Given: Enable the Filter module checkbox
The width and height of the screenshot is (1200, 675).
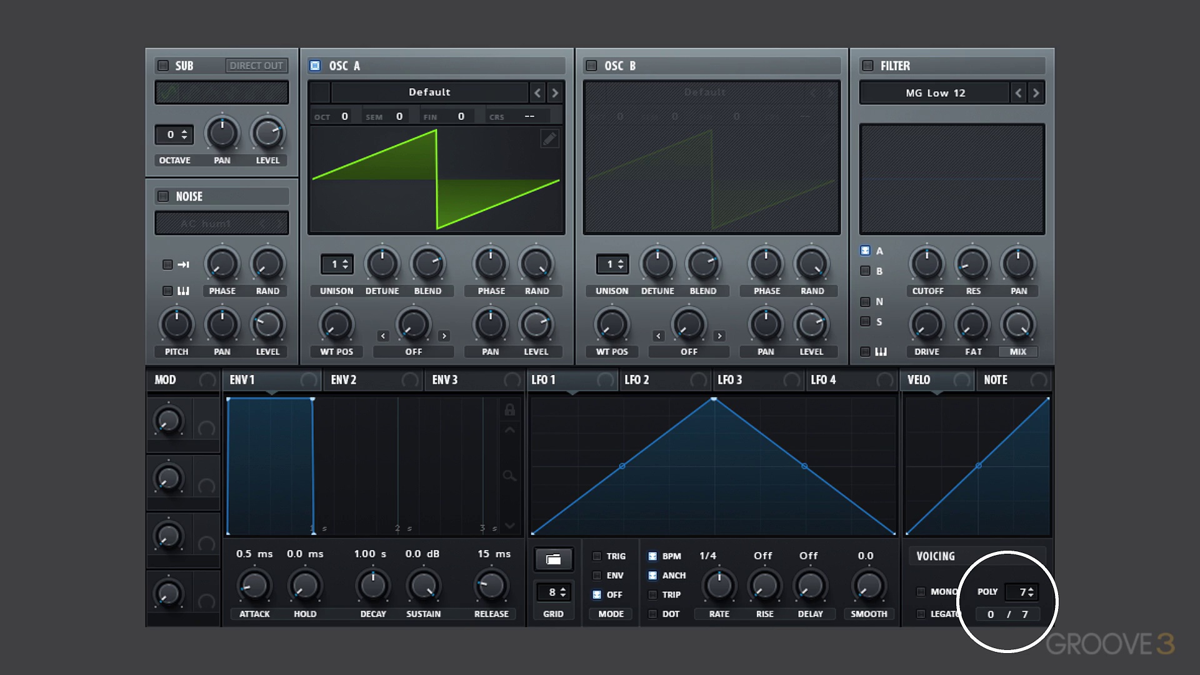Looking at the screenshot, I should click(866, 66).
